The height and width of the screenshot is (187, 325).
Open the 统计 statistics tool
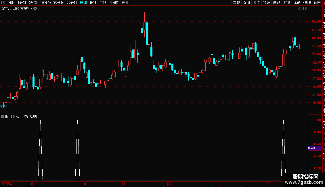266,3
